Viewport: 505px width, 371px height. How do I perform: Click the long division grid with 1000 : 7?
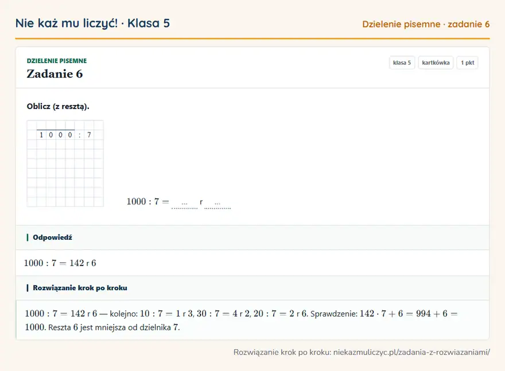65,163
